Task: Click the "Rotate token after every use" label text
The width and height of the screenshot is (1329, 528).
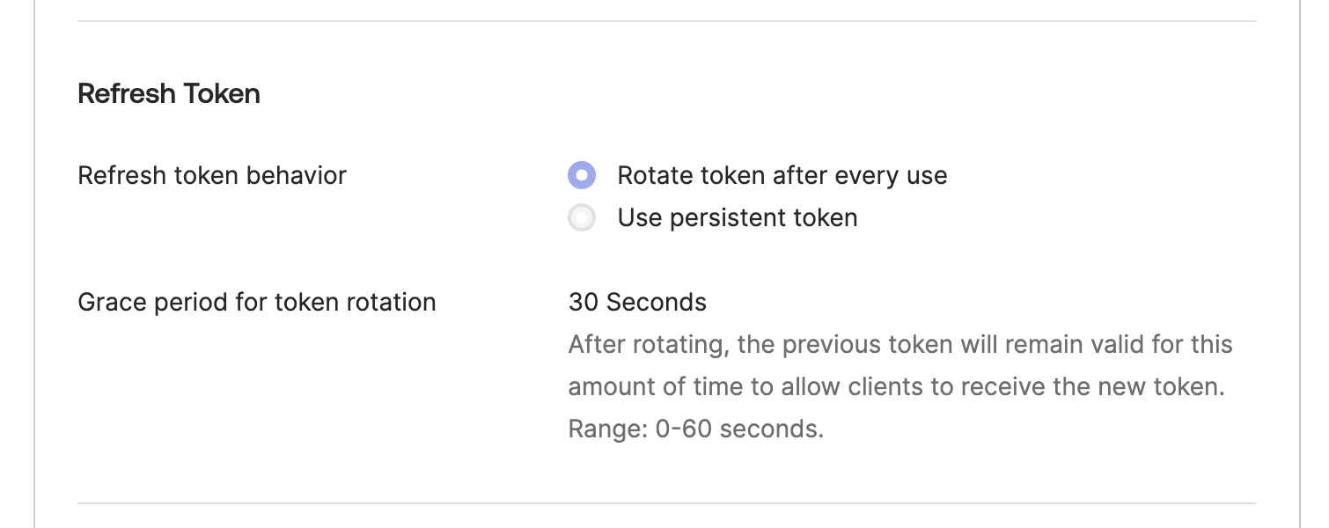Action: (782, 175)
